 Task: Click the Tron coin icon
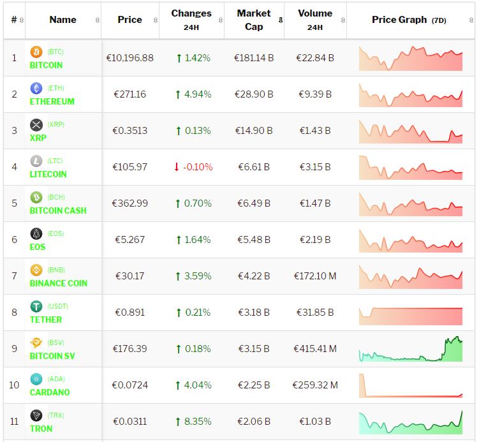coord(36,416)
